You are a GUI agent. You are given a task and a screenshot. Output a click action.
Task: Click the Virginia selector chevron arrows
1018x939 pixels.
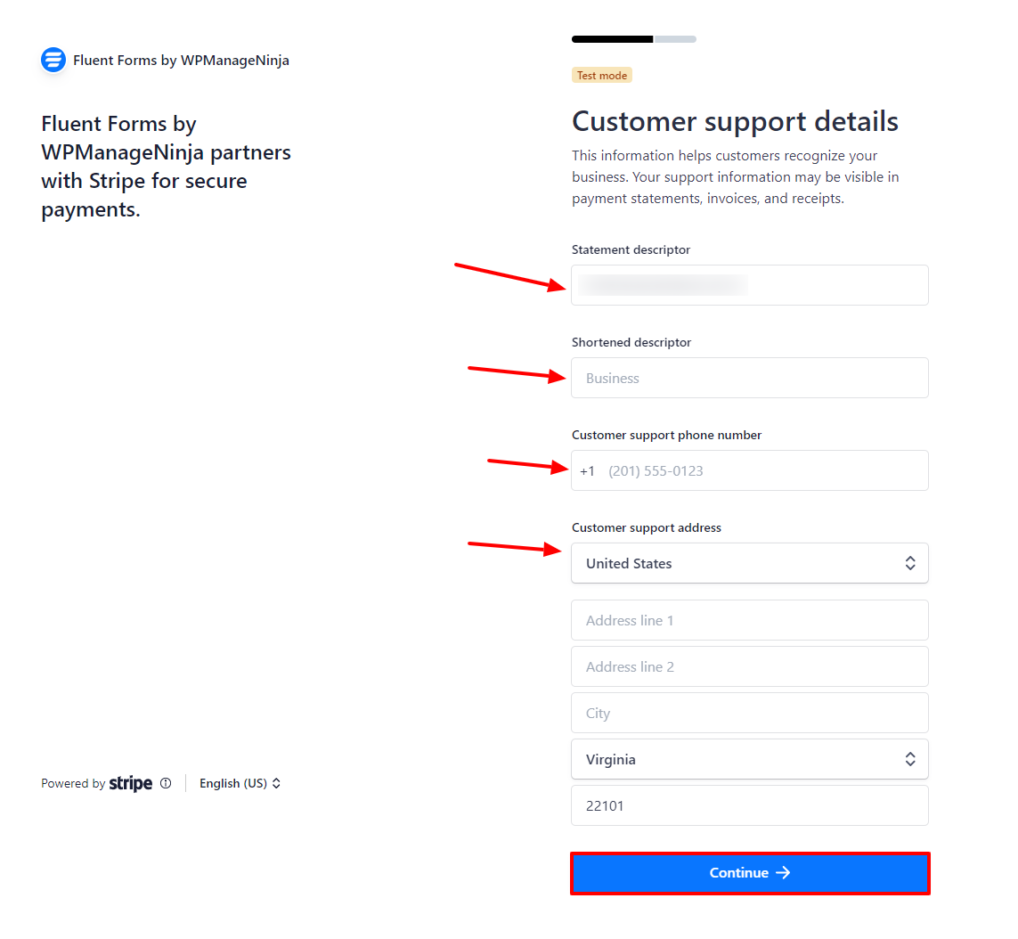[910, 759]
